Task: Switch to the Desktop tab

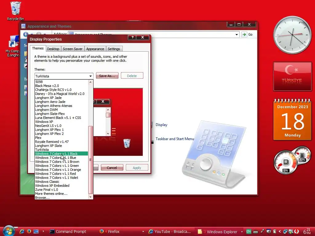Action: [53, 49]
